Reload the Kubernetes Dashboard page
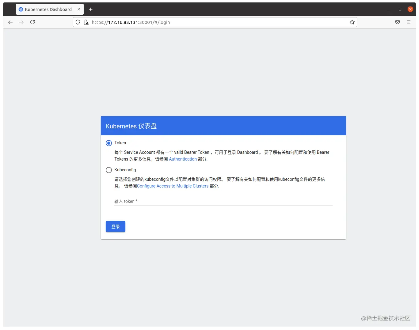This screenshot has height=330, width=419. point(32,22)
